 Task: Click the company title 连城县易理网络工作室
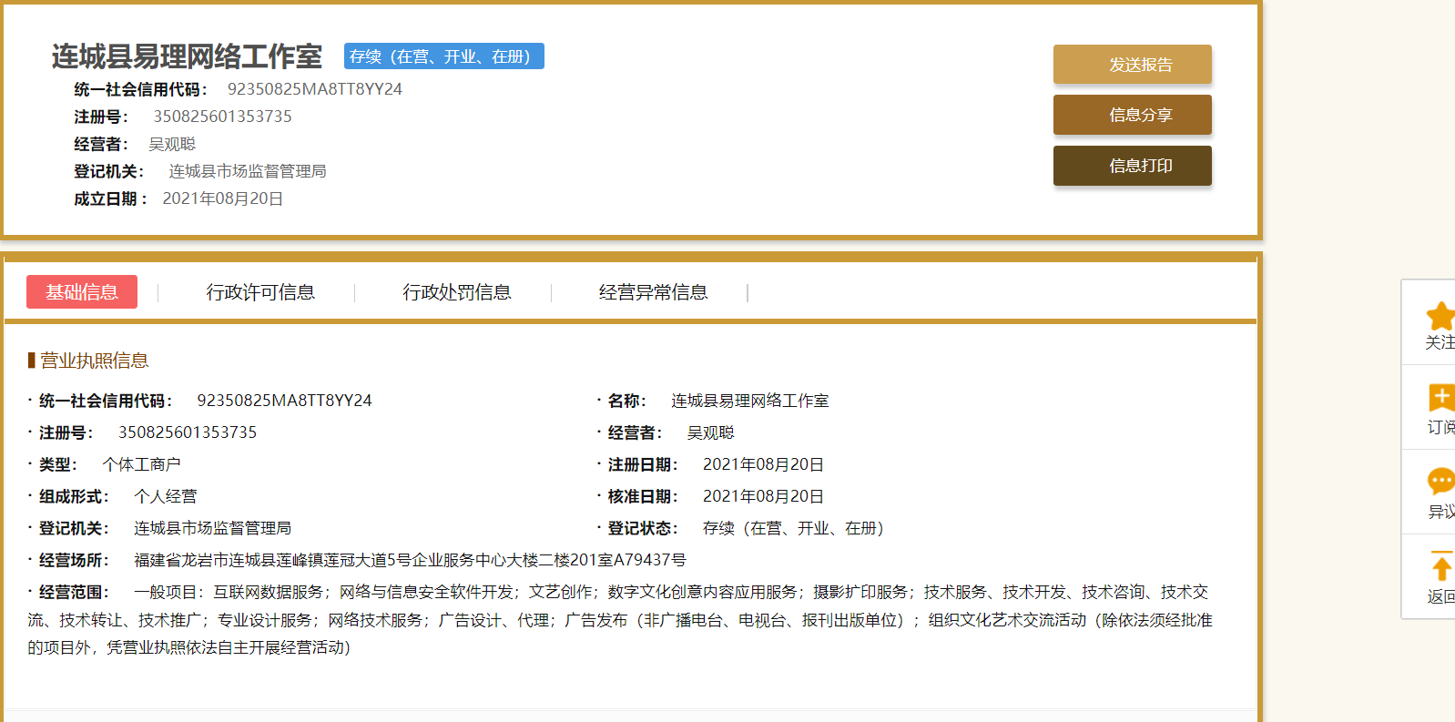click(187, 56)
